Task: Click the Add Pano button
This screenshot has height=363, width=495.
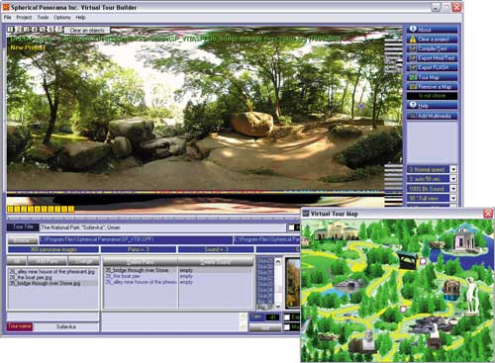Action: coord(48,261)
